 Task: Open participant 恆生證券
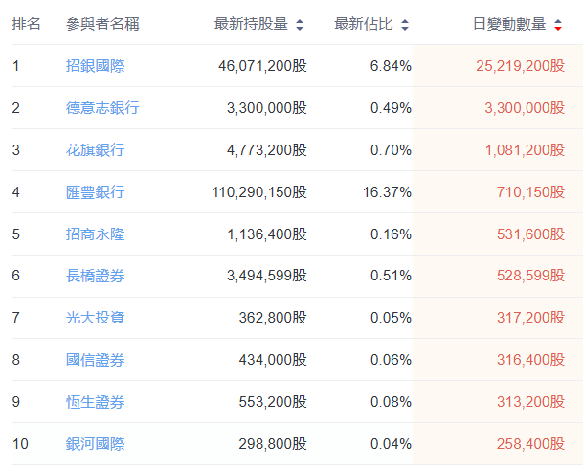click(x=95, y=402)
